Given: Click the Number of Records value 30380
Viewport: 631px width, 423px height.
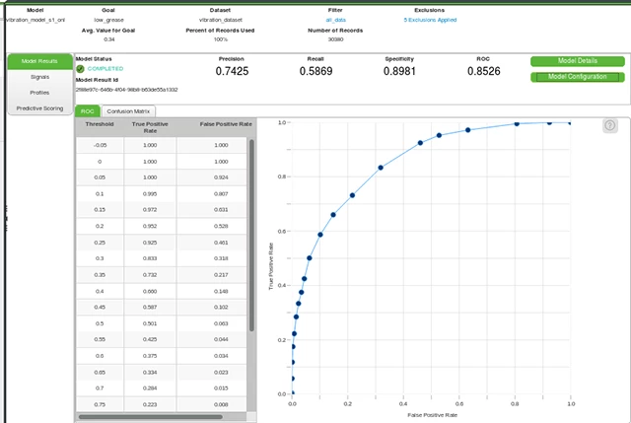Looking at the screenshot, I should point(335,39).
